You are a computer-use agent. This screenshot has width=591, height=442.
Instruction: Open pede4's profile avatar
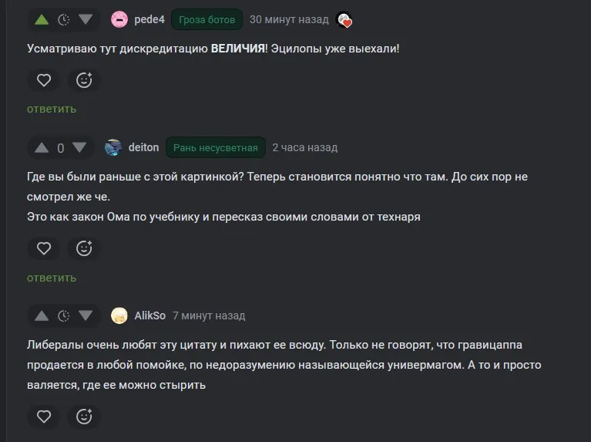119,19
